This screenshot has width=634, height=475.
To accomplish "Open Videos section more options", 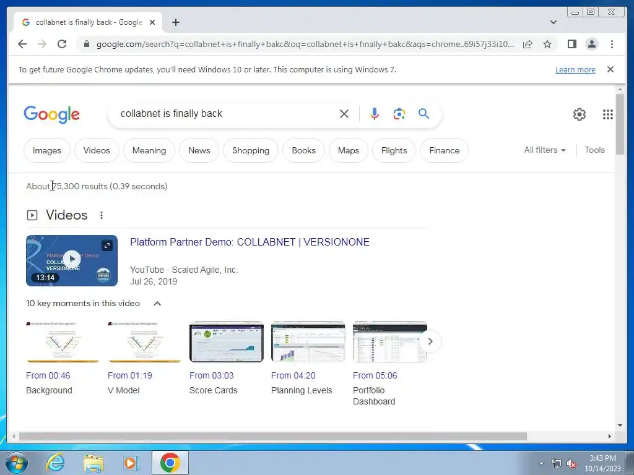I will pos(102,215).
